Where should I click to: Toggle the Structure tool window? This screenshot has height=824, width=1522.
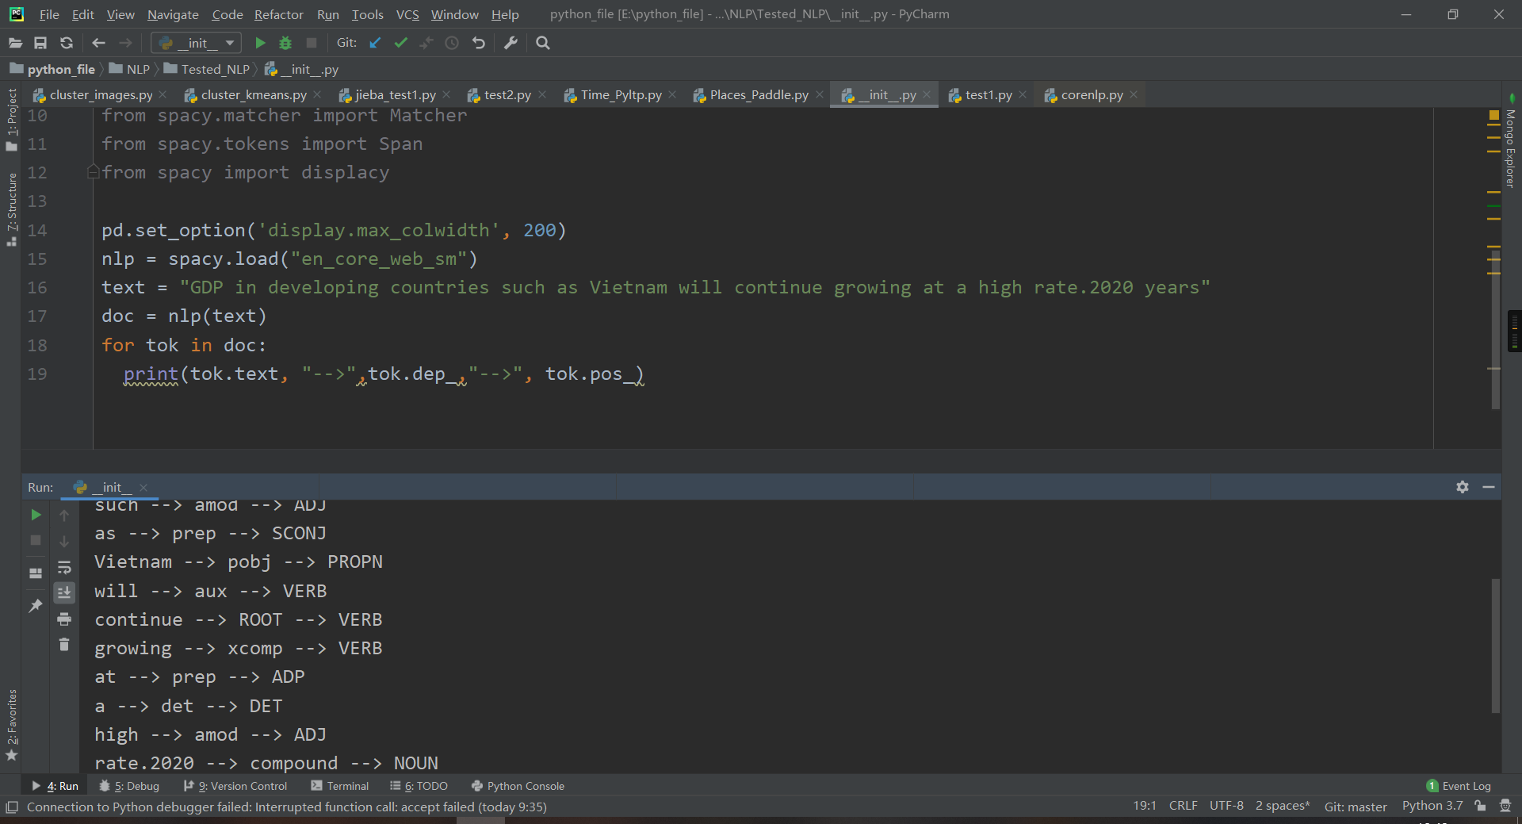coord(11,209)
